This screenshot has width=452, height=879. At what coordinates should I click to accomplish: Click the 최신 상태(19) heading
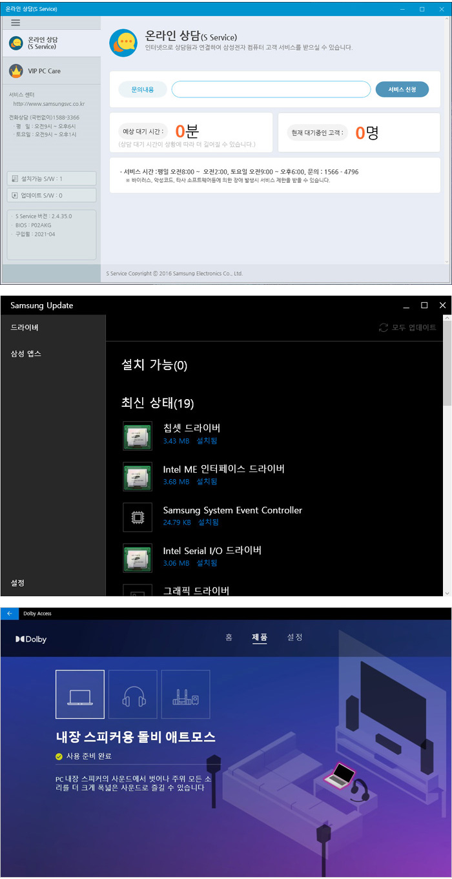[158, 404]
